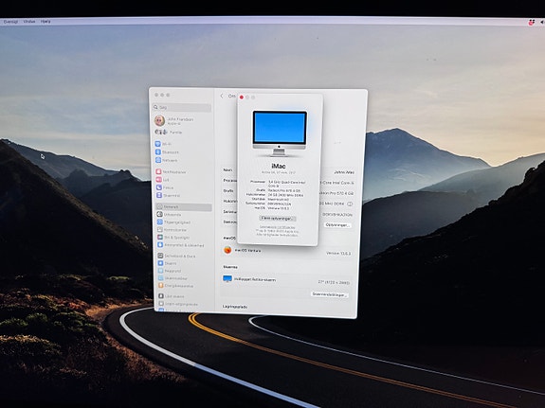Select Skrivebord & Dock in sidebar
This screenshot has width=545, height=408.
pos(176,256)
